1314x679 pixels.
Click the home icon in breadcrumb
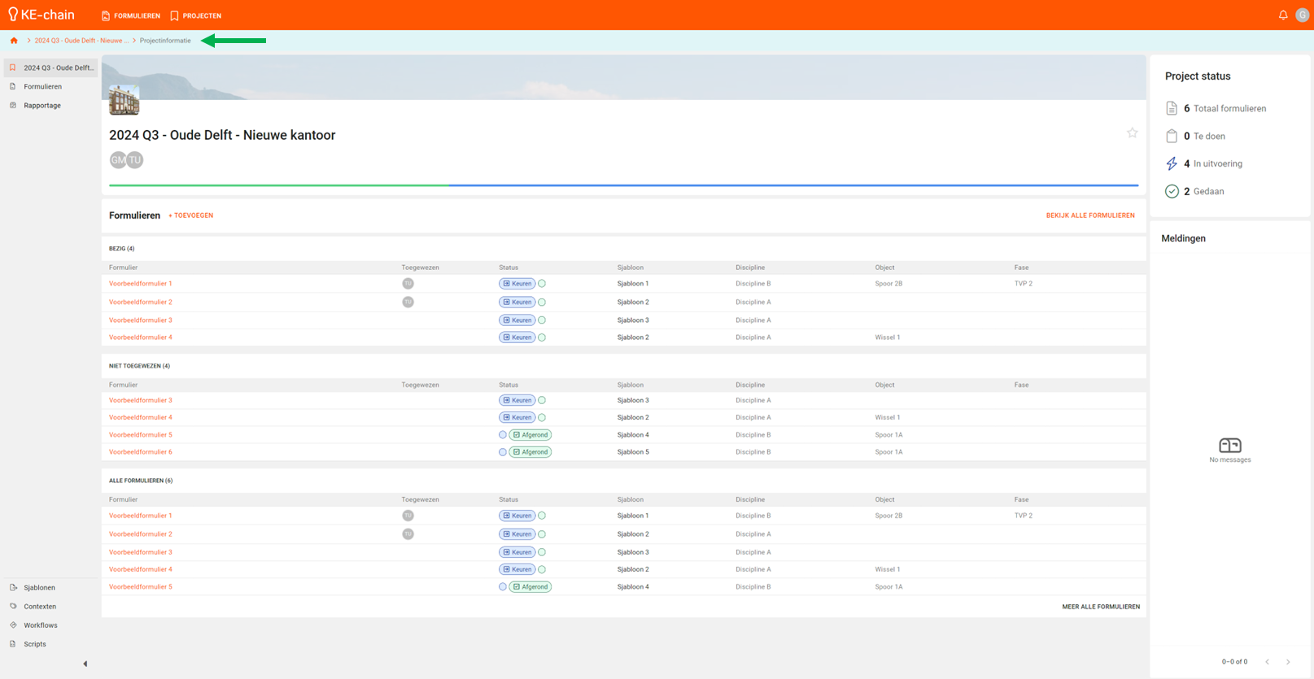(x=14, y=41)
